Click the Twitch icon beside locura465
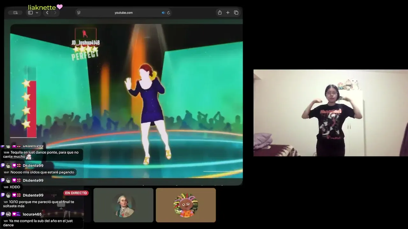The image size is (408, 229). tap(3, 214)
